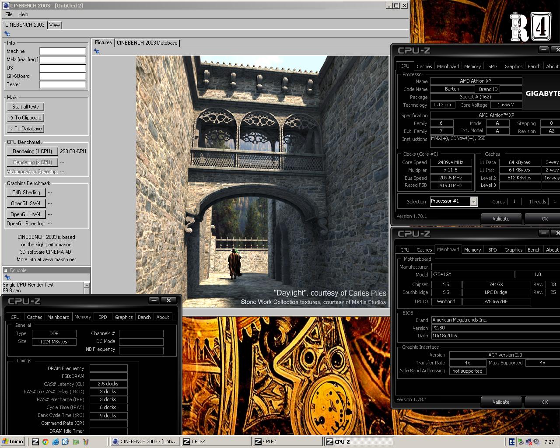The image size is (560, 448).
Task: Click the 1024 MBytes size value
Action: pyautogui.click(x=54, y=342)
